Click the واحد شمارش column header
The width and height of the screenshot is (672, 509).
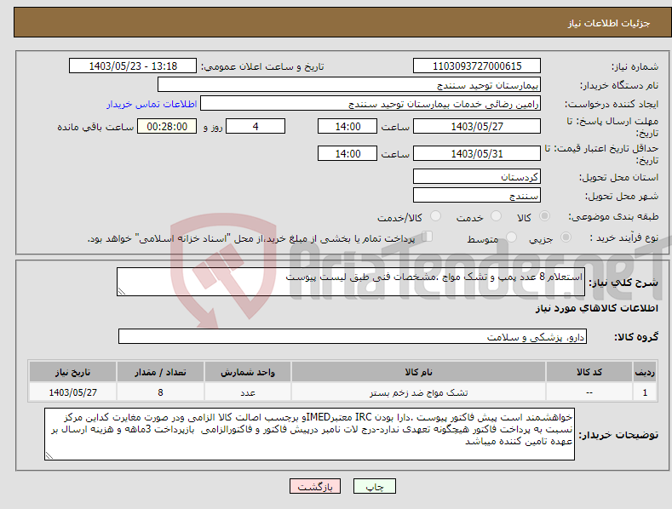tap(248, 372)
